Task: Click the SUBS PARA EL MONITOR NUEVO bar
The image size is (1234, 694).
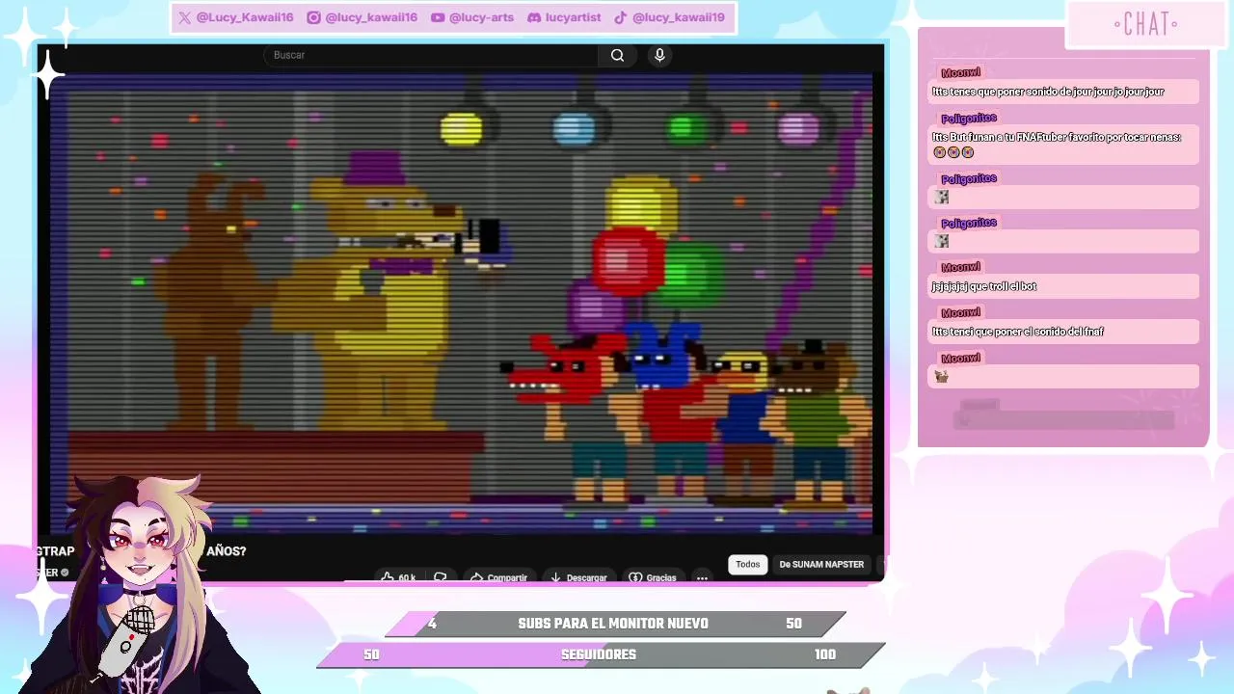Action: pos(615,624)
